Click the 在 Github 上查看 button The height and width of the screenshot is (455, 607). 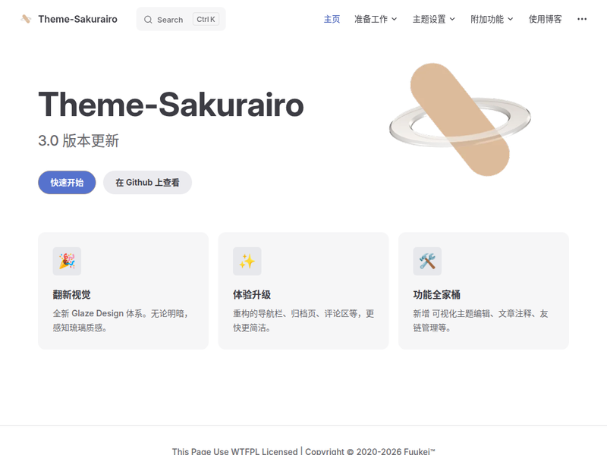[x=147, y=183]
